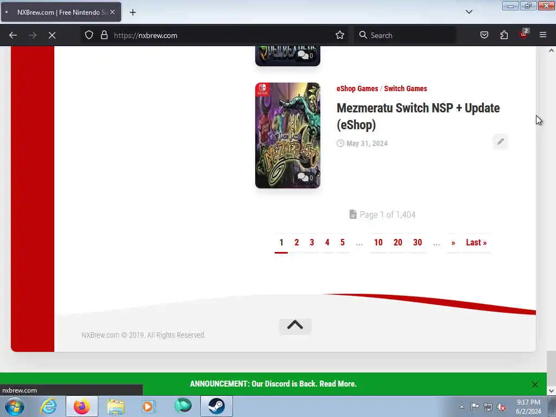View site security lock information
Image resolution: width=556 pixels, height=417 pixels.
coord(104,35)
